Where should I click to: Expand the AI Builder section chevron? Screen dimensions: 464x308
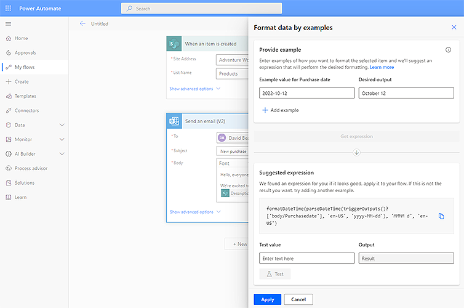pos(62,154)
